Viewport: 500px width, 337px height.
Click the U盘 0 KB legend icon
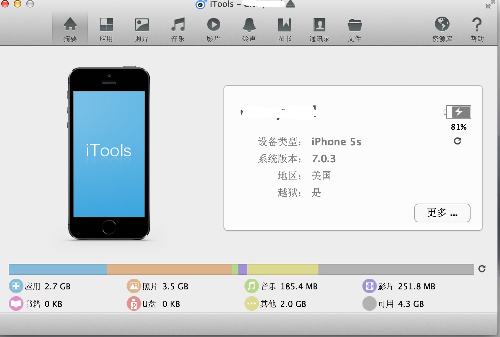[134, 303]
